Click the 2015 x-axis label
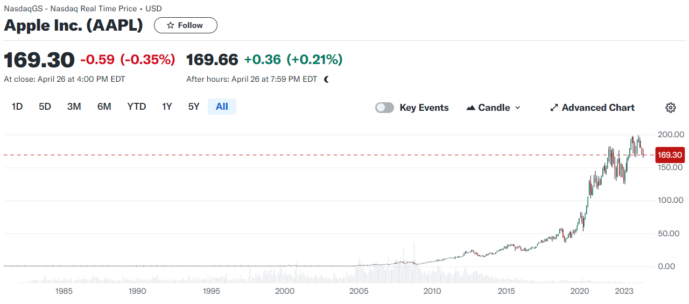The width and height of the screenshot is (689, 304). pyautogui.click(x=506, y=291)
